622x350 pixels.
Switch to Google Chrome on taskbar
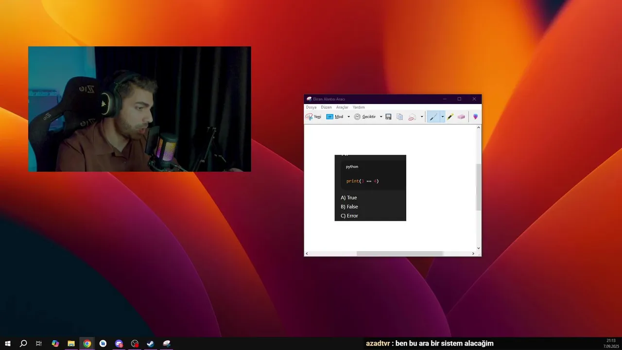coord(87,344)
